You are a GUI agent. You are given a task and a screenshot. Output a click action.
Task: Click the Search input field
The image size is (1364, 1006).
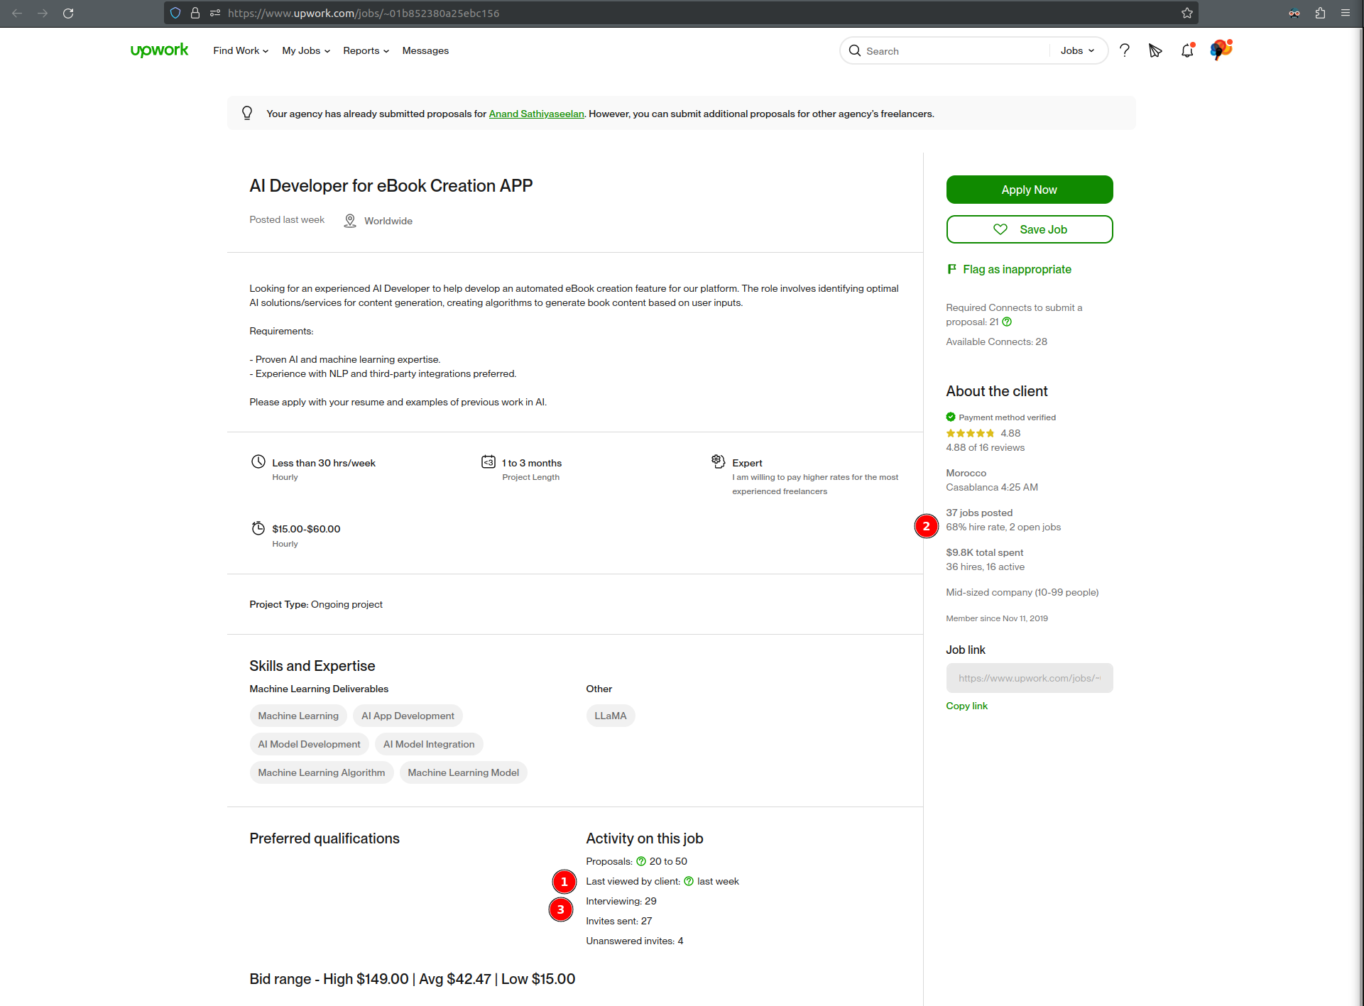coord(955,50)
